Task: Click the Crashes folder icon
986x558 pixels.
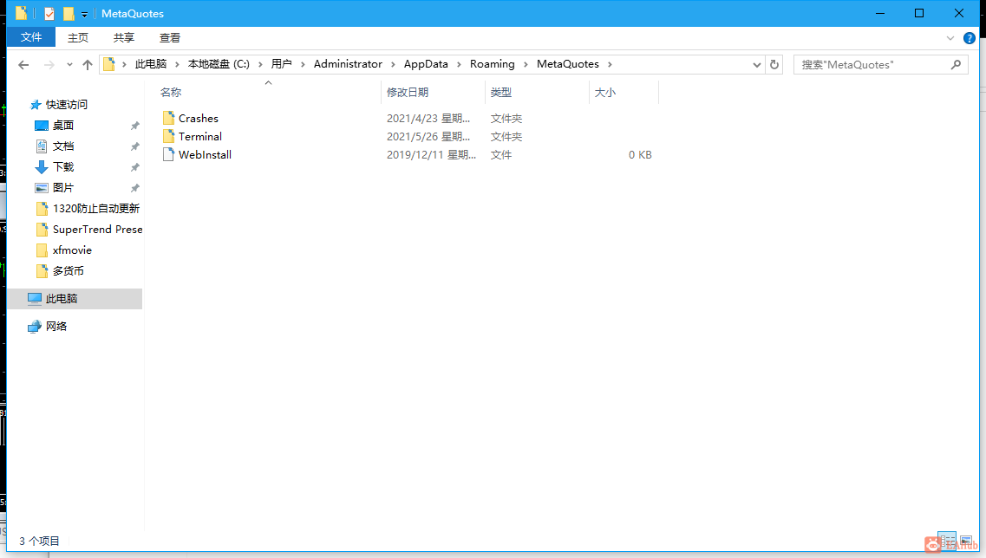Action: 168,118
